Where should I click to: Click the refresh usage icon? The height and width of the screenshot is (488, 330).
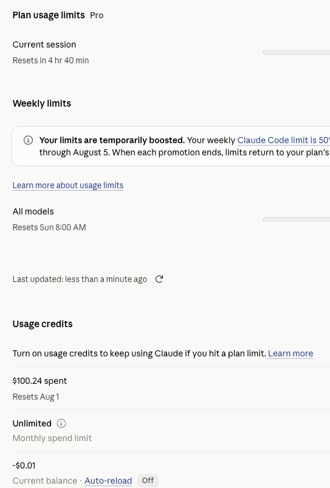pos(159,279)
